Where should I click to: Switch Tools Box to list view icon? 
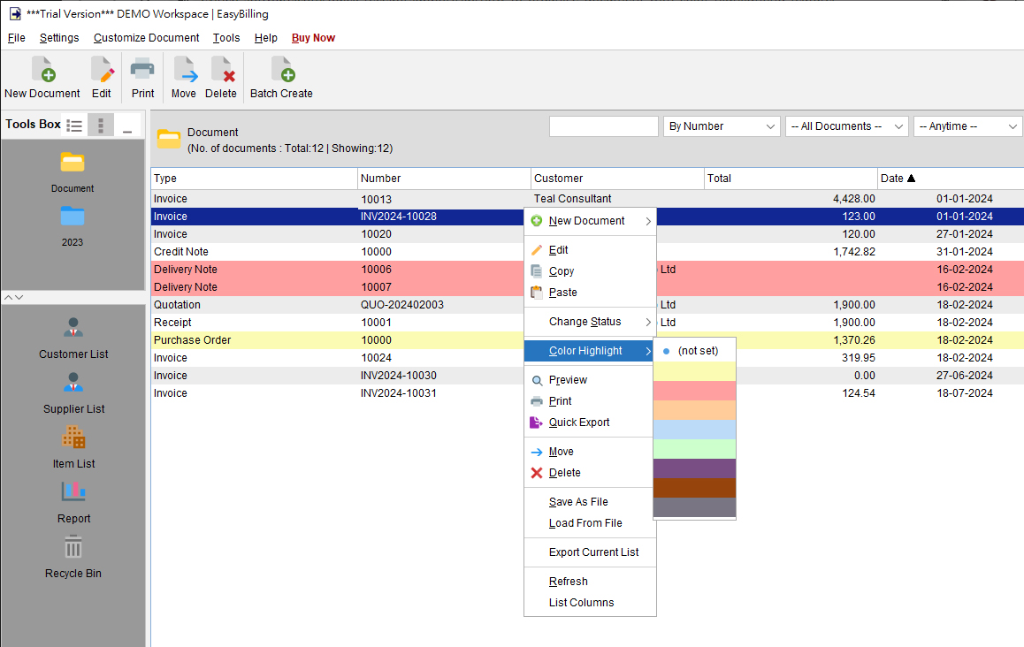click(74, 126)
